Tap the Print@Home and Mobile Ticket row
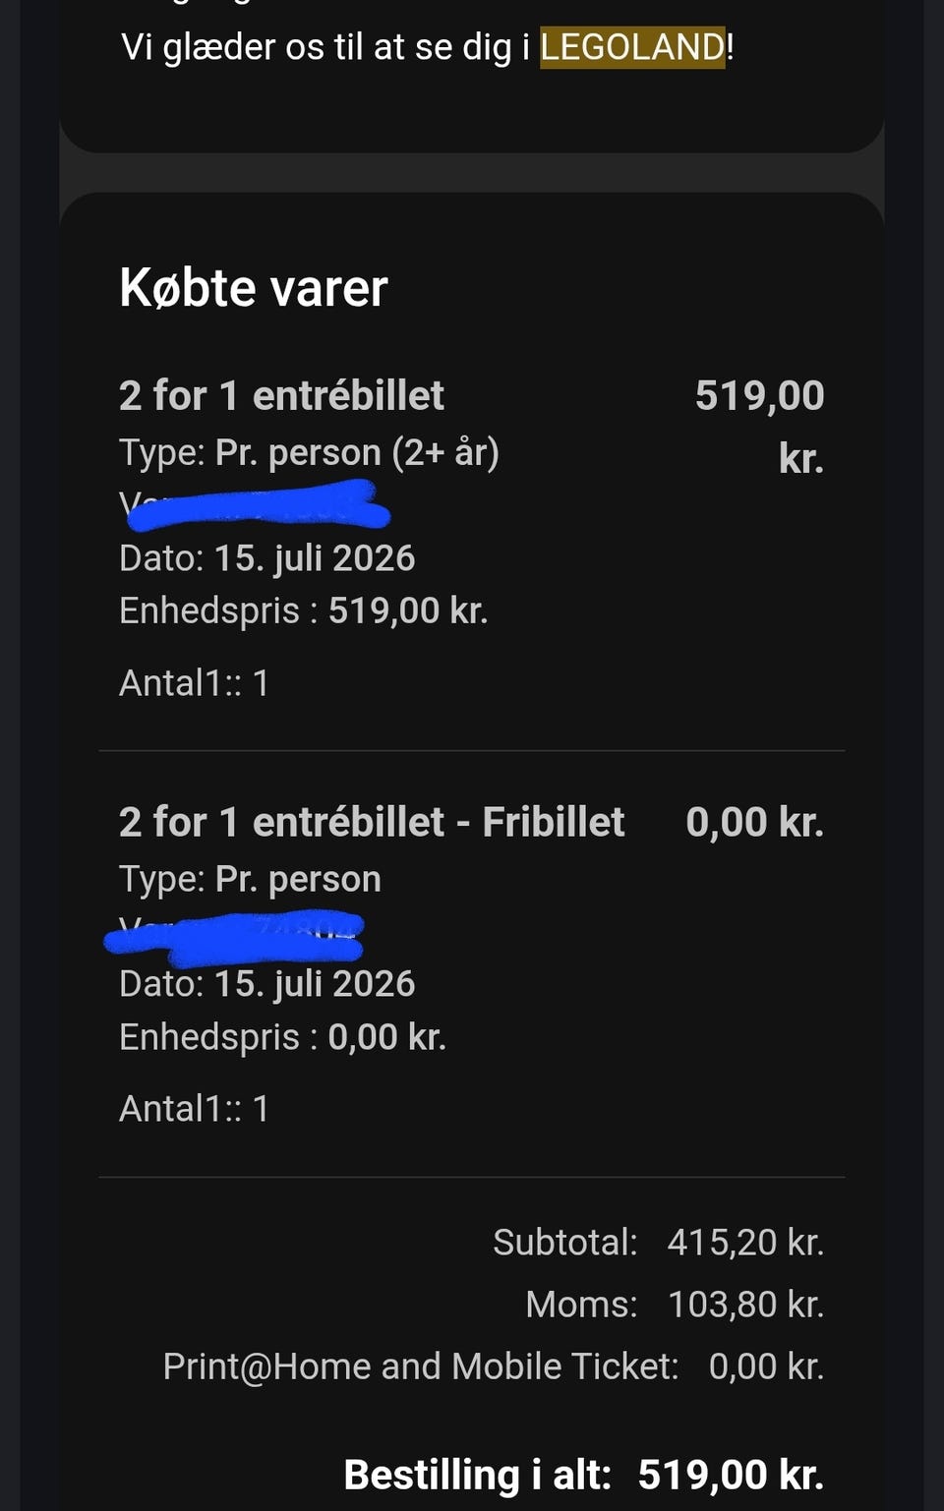This screenshot has height=1511, width=944. click(493, 1366)
